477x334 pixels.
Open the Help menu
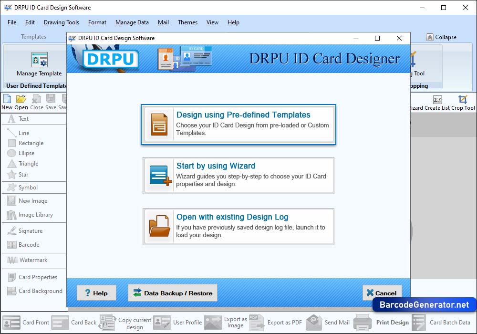[233, 22]
